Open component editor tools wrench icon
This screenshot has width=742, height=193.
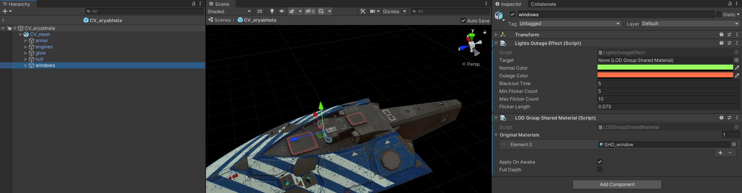pos(362,11)
